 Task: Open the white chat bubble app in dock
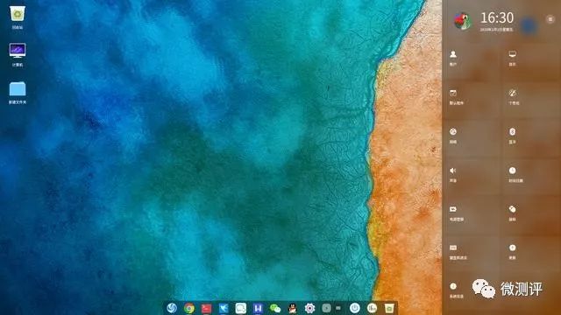coord(241,308)
